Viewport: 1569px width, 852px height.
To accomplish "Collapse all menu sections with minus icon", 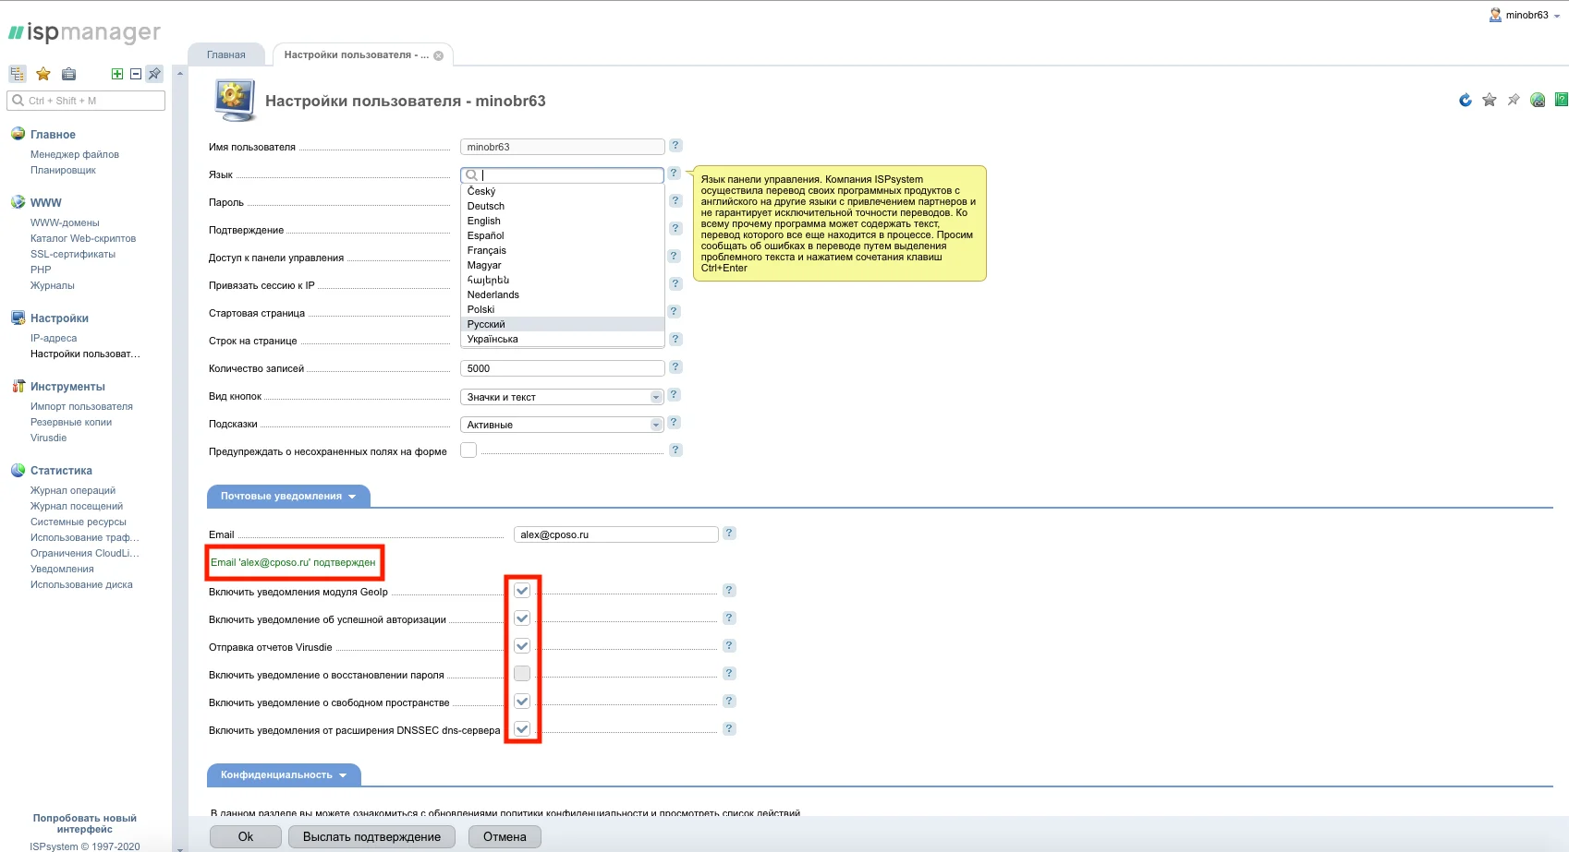I will 136,74.
